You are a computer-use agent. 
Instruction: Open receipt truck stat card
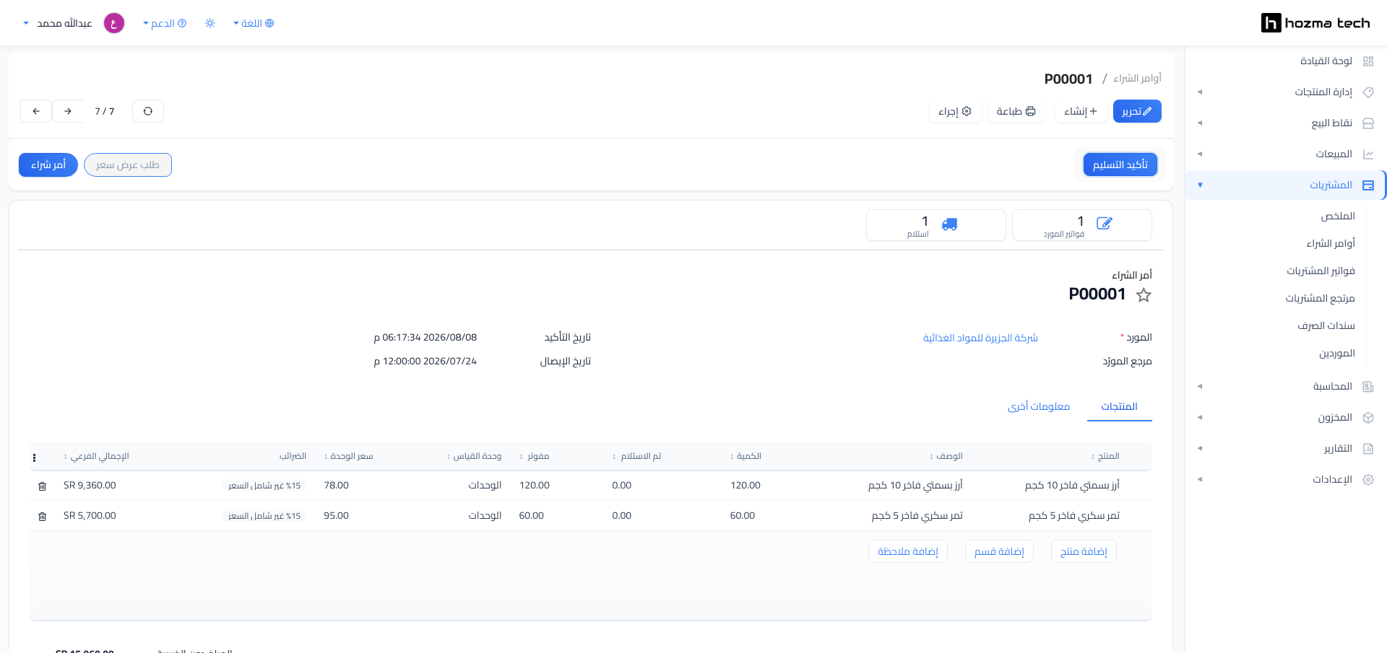(936, 225)
